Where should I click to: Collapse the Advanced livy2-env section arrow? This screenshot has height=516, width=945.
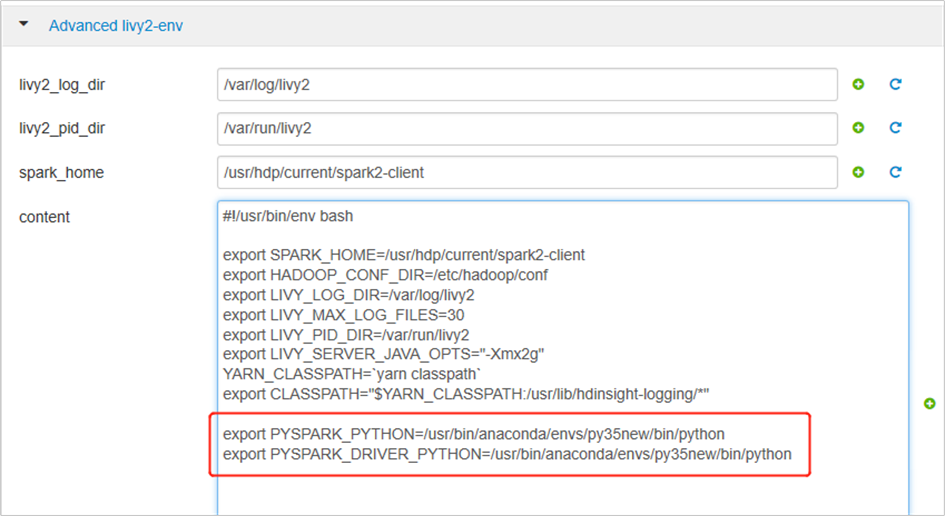click(x=24, y=24)
